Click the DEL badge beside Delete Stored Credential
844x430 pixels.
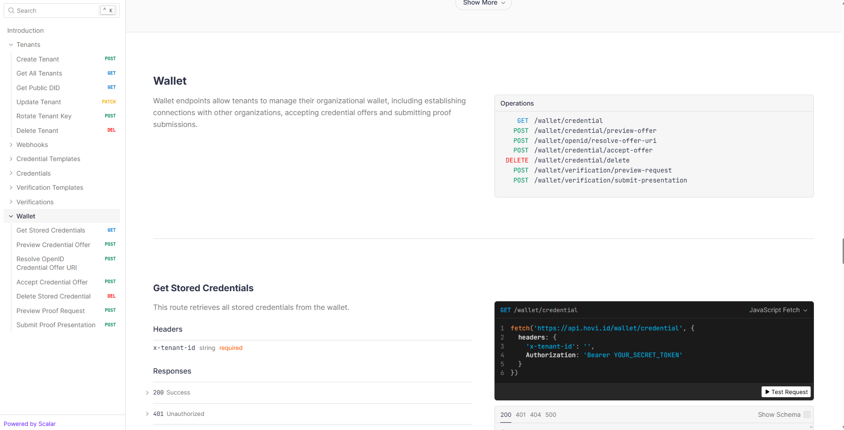[111, 296]
